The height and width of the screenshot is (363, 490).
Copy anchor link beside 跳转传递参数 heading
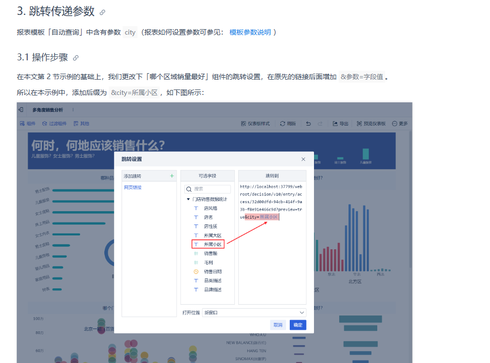click(x=102, y=12)
